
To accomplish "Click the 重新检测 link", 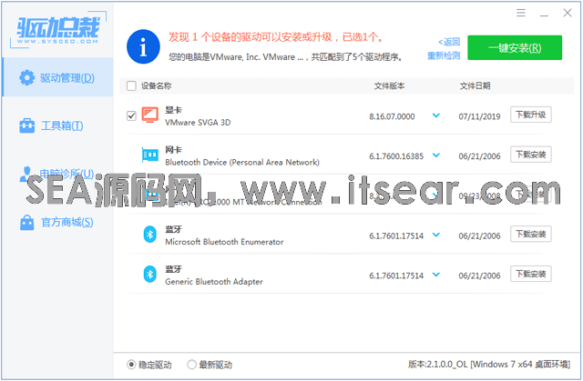I will tap(444, 55).
